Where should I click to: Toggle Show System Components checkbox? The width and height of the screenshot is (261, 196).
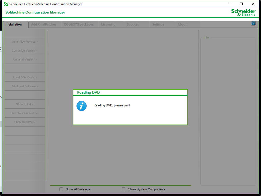[124, 189]
